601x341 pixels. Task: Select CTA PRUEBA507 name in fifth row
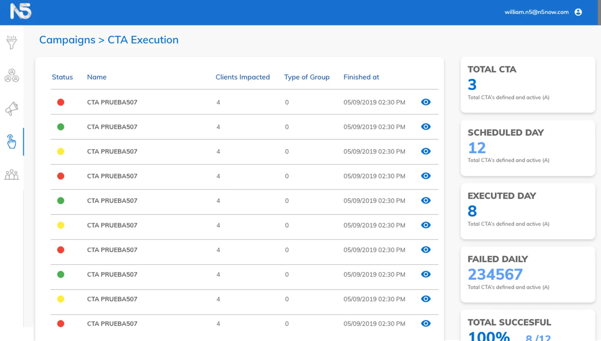[x=112, y=201]
